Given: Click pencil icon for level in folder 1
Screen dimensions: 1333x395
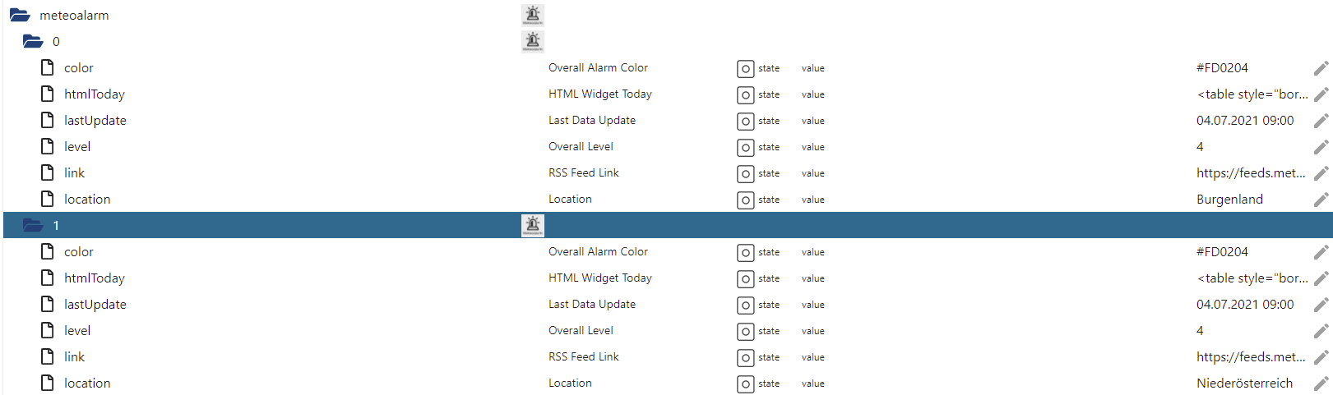Looking at the screenshot, I should pyautogui.click(x=1321, y=331).
